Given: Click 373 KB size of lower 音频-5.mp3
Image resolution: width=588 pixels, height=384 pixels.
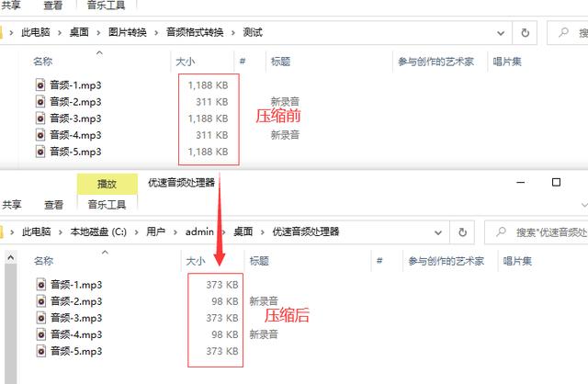Looking at the screenshot, I should pos(222,351).
